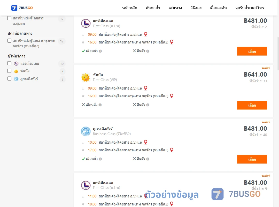Screen dimensions: 279x207
Task: Click First Class (VIP) class label
Action: click(x=105, y=80)
